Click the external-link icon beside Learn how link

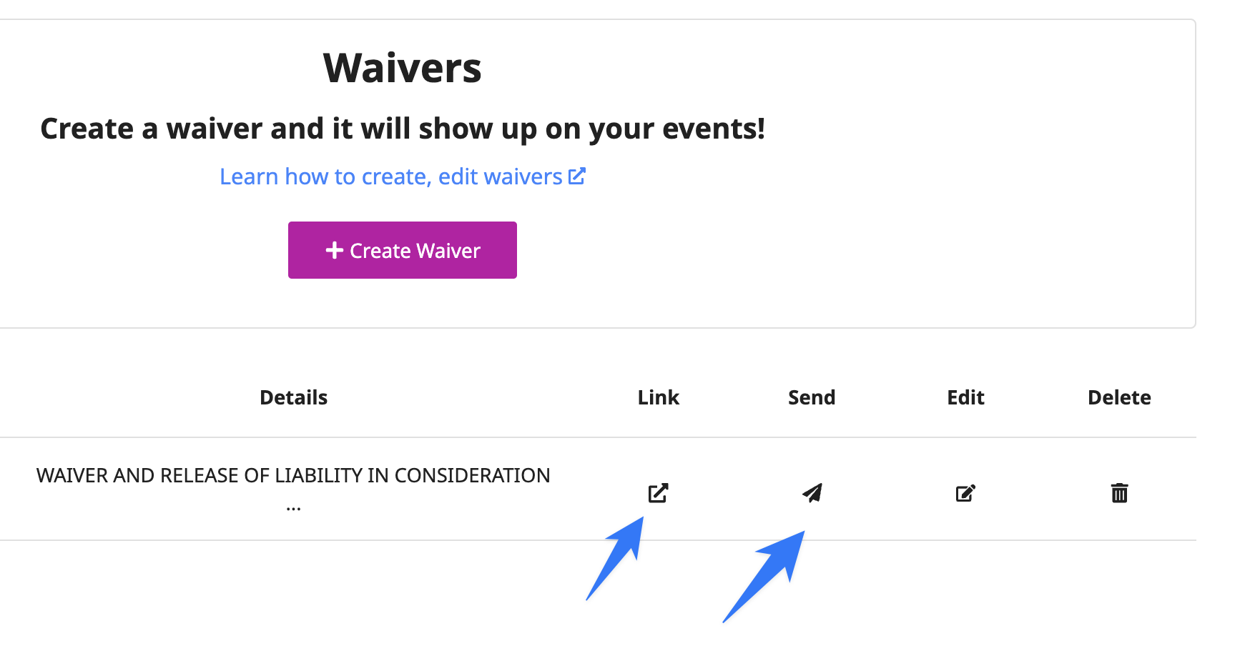click(x=577, y=176)
